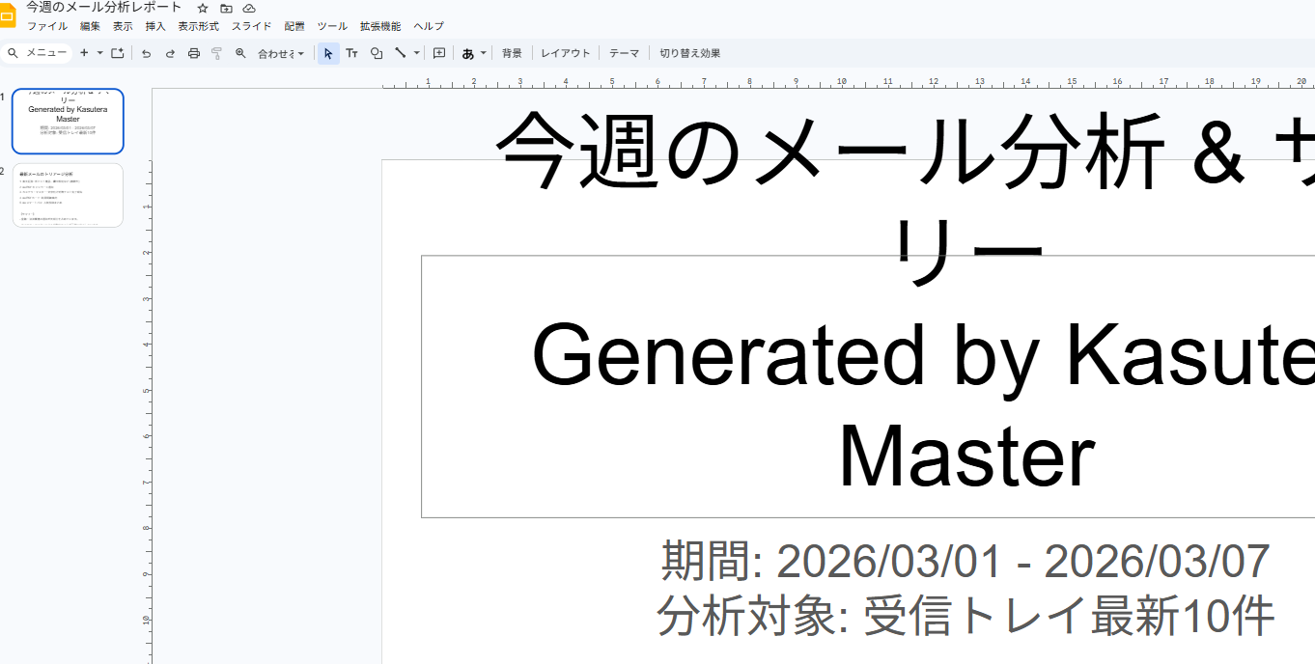
Task: Click the zoom magnifier icon
Action: pyautogui.click(x=240, y=53)
